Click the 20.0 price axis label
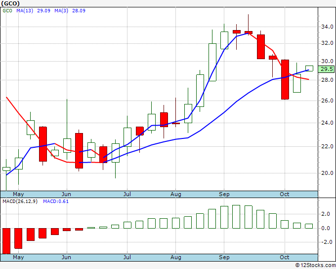The width and height of the screenshot is (336, 269). (327, 173)
